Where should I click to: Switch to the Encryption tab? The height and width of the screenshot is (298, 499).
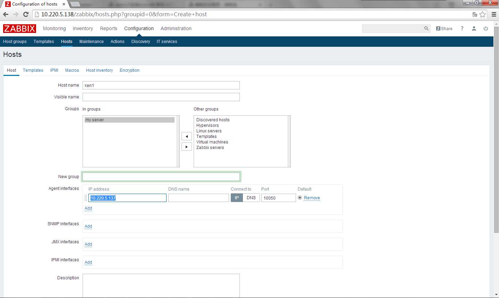pyautogui.click(x=129, y=70)
